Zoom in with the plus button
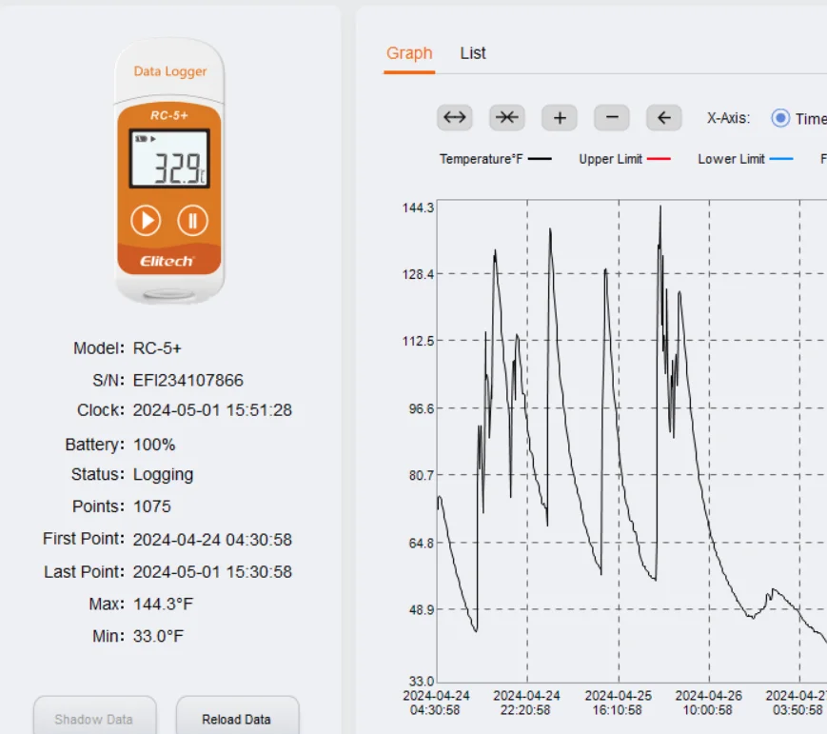This screenshot has height=734, width=827. click(x=560, y=118)
